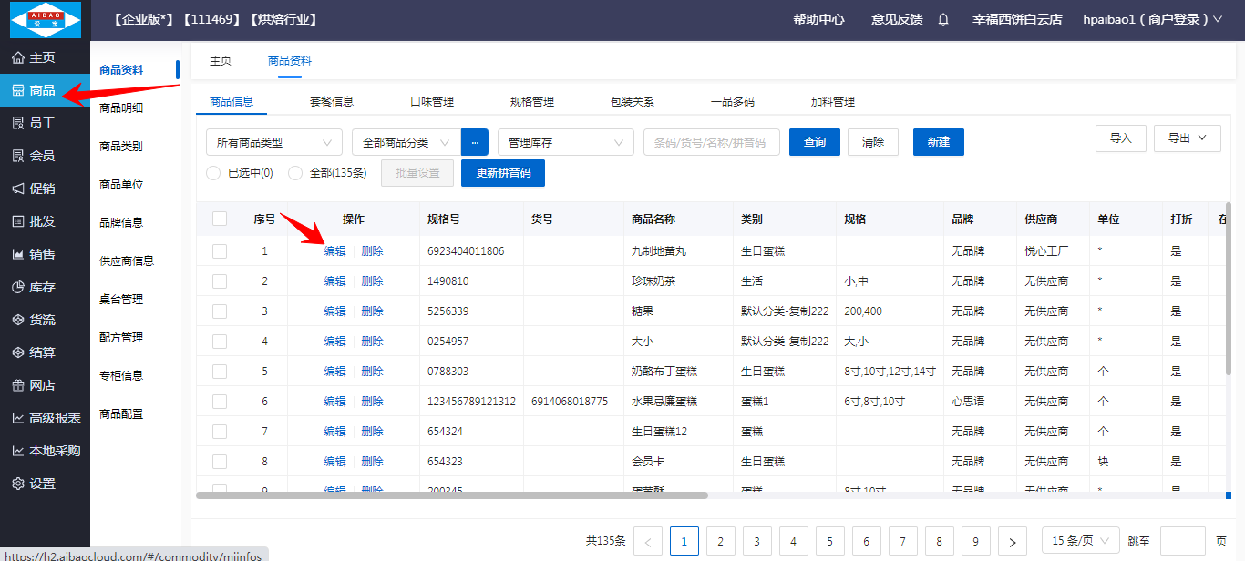The height and width of the screenshot is (561, 1245).
Task: Select the 已选中(0) radio button
Action: pos(213,173)
